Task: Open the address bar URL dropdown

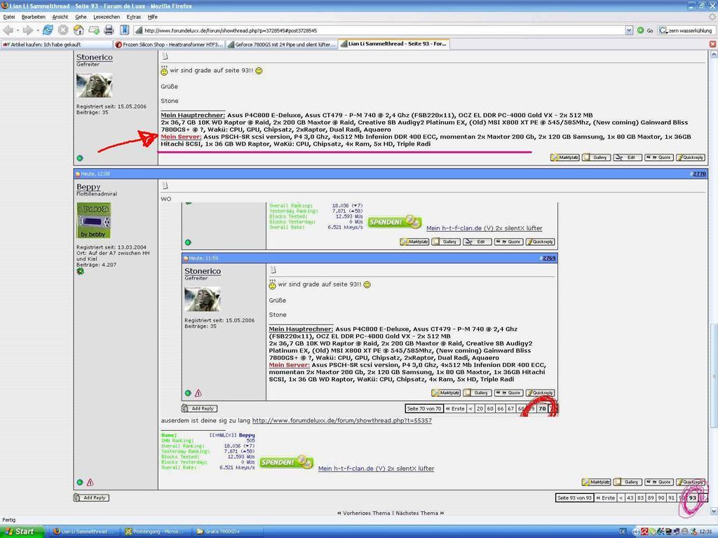Action: tap(629, 31)
